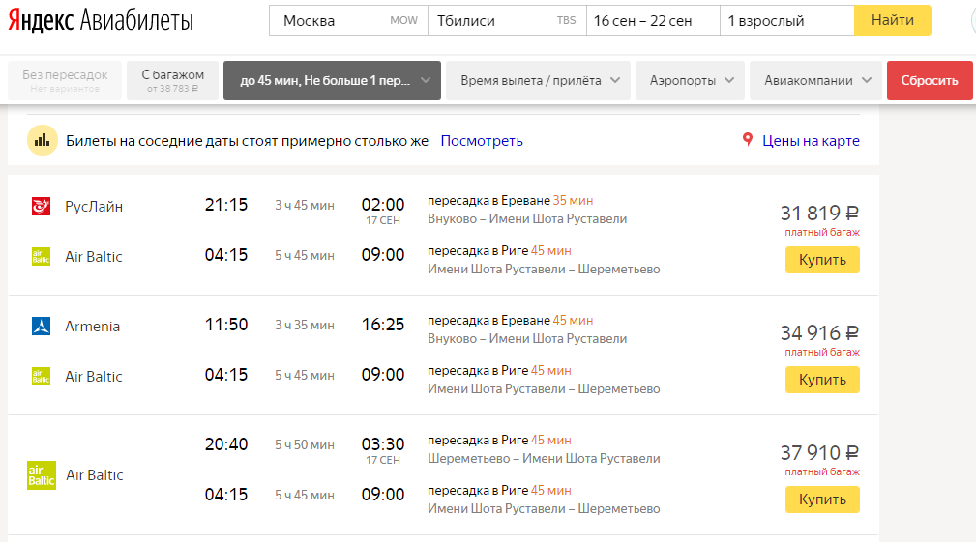Image resolution: width=976 pixels, height=542 pixels.
Task: Click large Air Baltic logo in 37 910 ₽ offer
Action: (x=42, y=475)
